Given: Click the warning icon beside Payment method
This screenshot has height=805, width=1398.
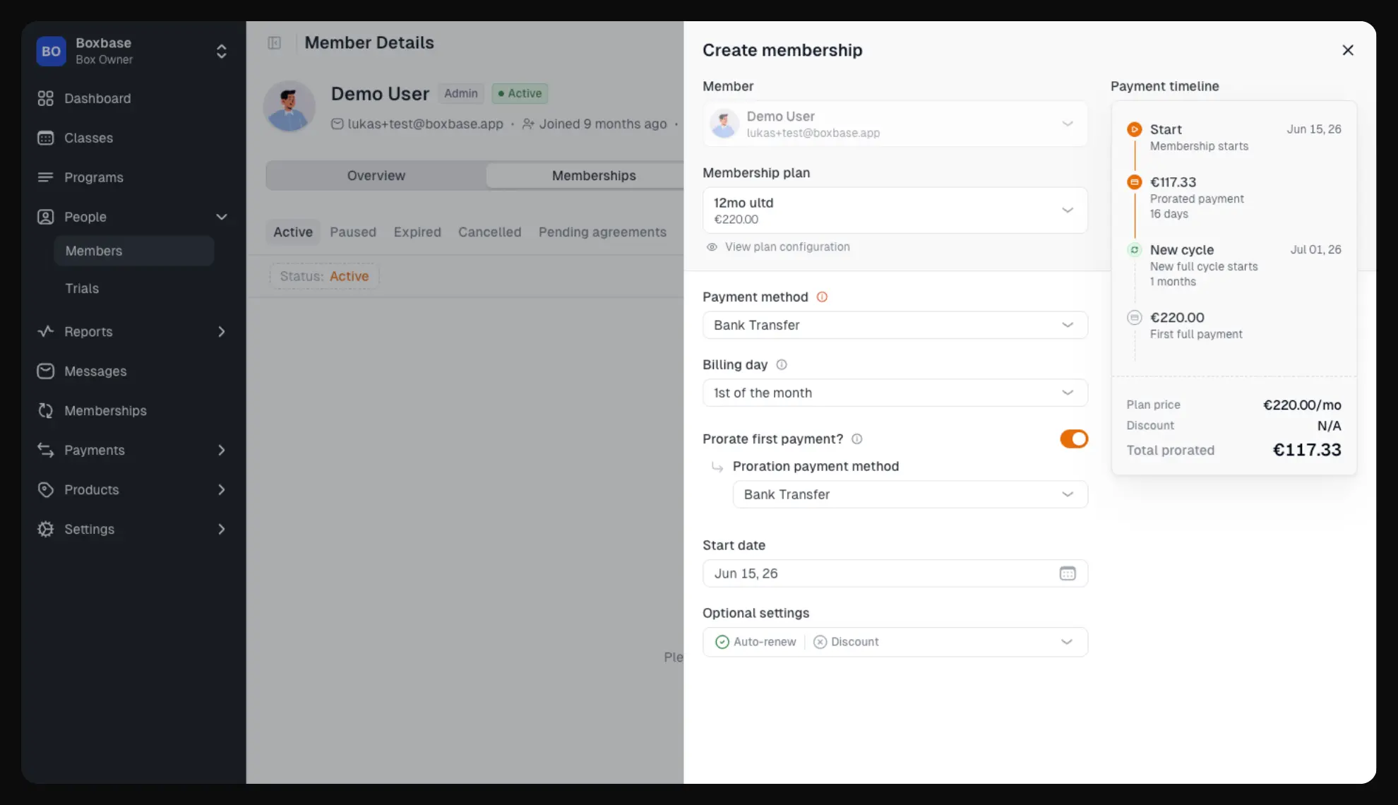Looking at the screenshot, I should [822, 297].
